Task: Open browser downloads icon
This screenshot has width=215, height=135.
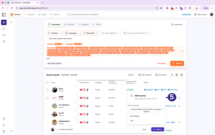Action: (x=196, y=8)
